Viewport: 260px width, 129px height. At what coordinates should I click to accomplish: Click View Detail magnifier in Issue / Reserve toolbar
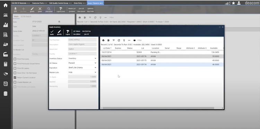point(49,10)
